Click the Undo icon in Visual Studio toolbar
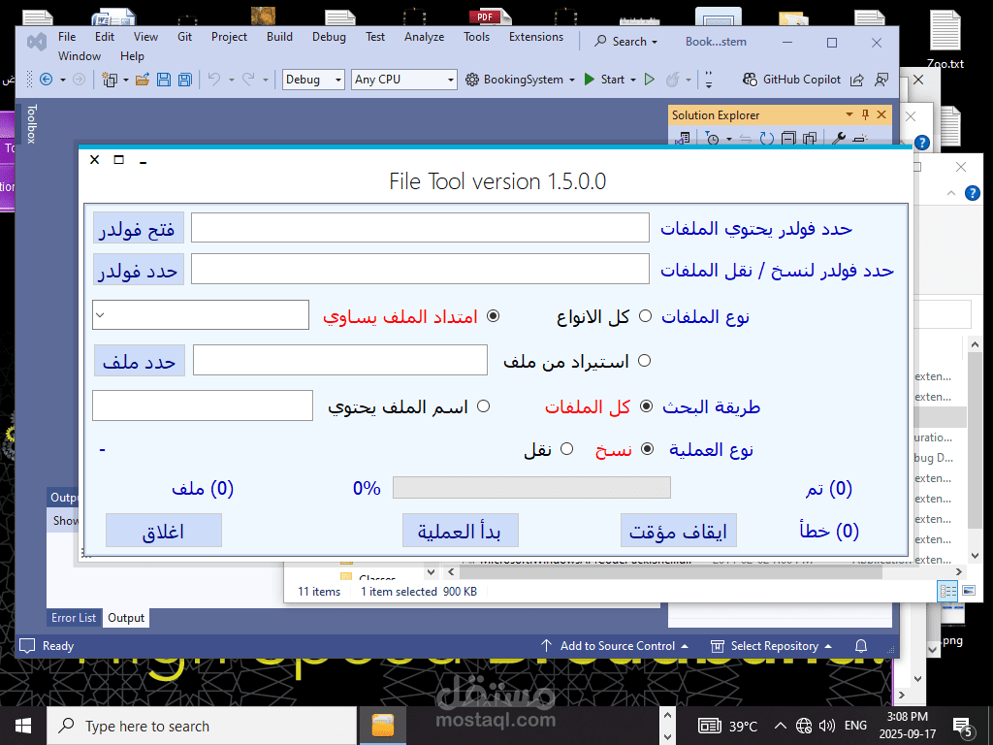The width and height of the screenshot is (993, 745). (x=215, y=80)
